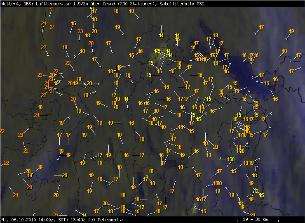Click the '(250 Stationen)' text in header
Viewport: 305px width, 223px height.
coord(137,4)
